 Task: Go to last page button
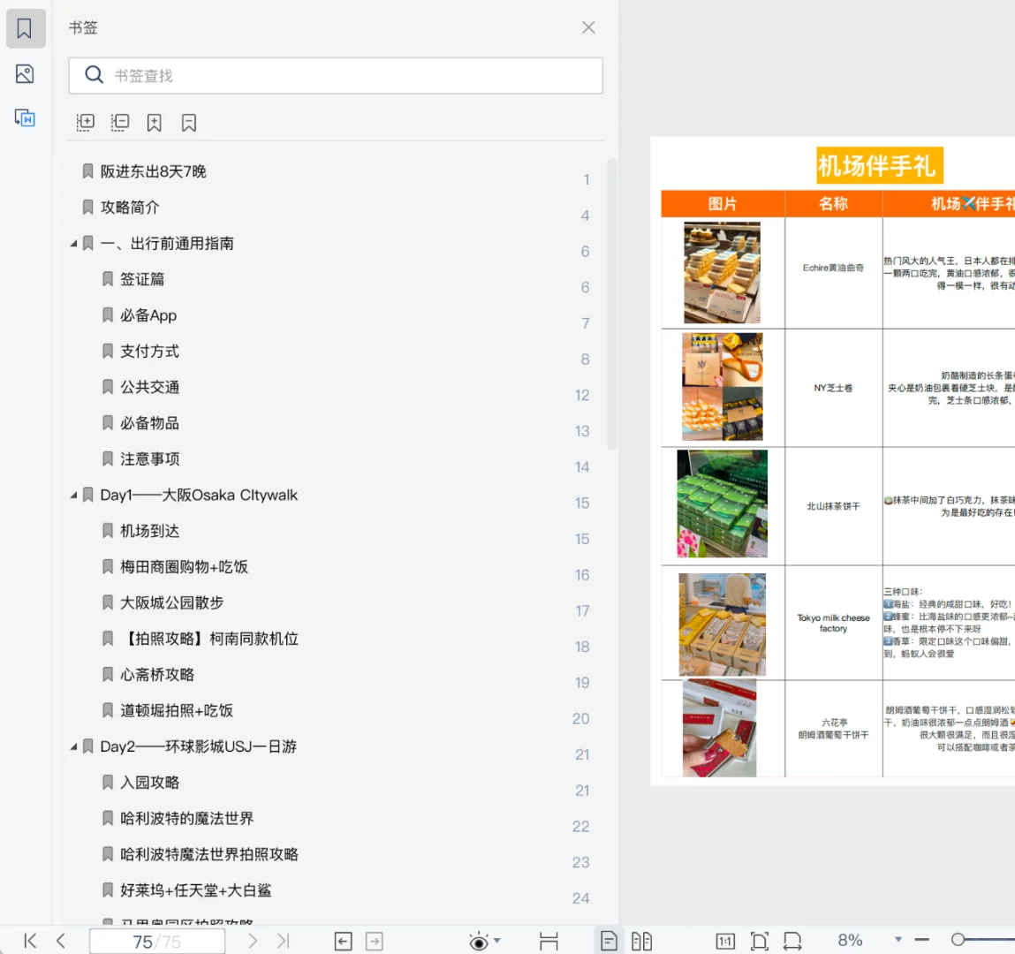283,941
